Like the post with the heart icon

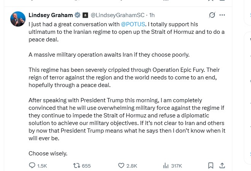point(121,166)
